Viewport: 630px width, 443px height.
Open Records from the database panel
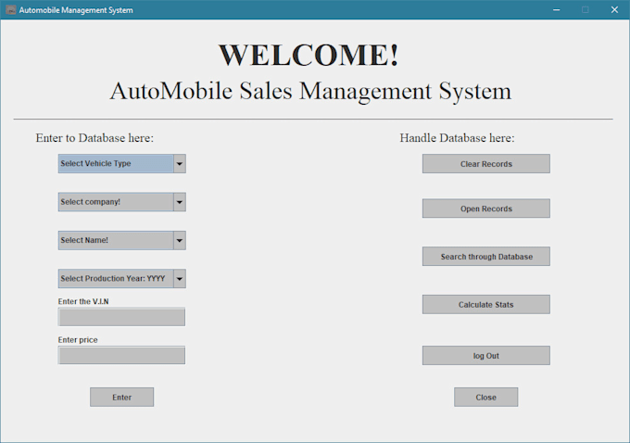(485, 209)
